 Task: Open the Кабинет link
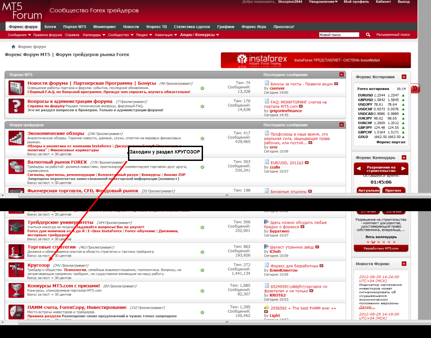[x=383, y=2]
